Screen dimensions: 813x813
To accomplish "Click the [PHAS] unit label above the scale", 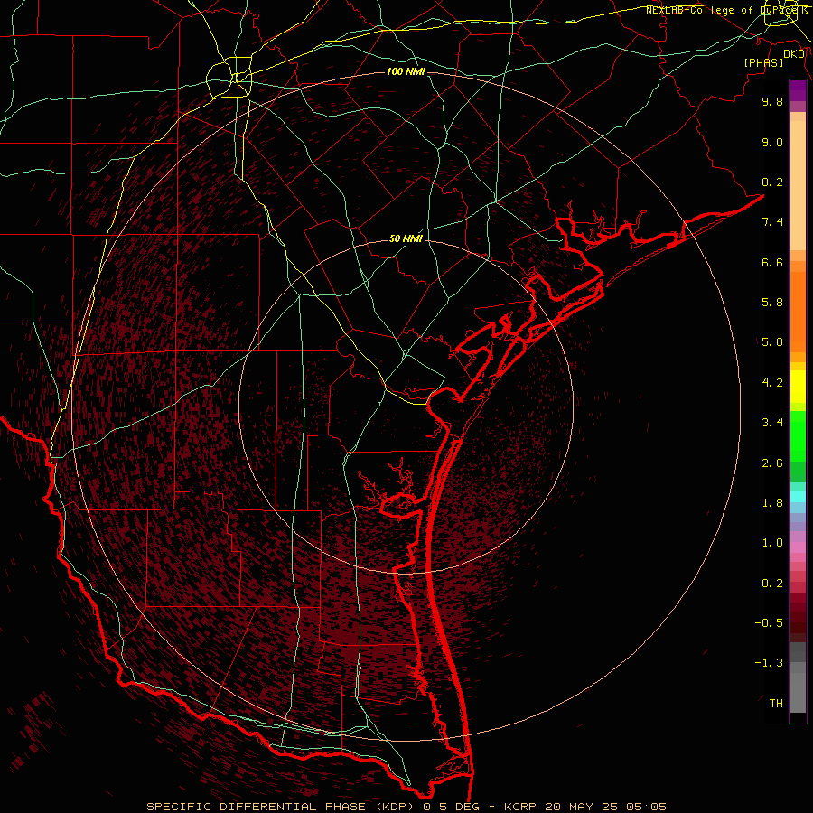I will 763,62.
